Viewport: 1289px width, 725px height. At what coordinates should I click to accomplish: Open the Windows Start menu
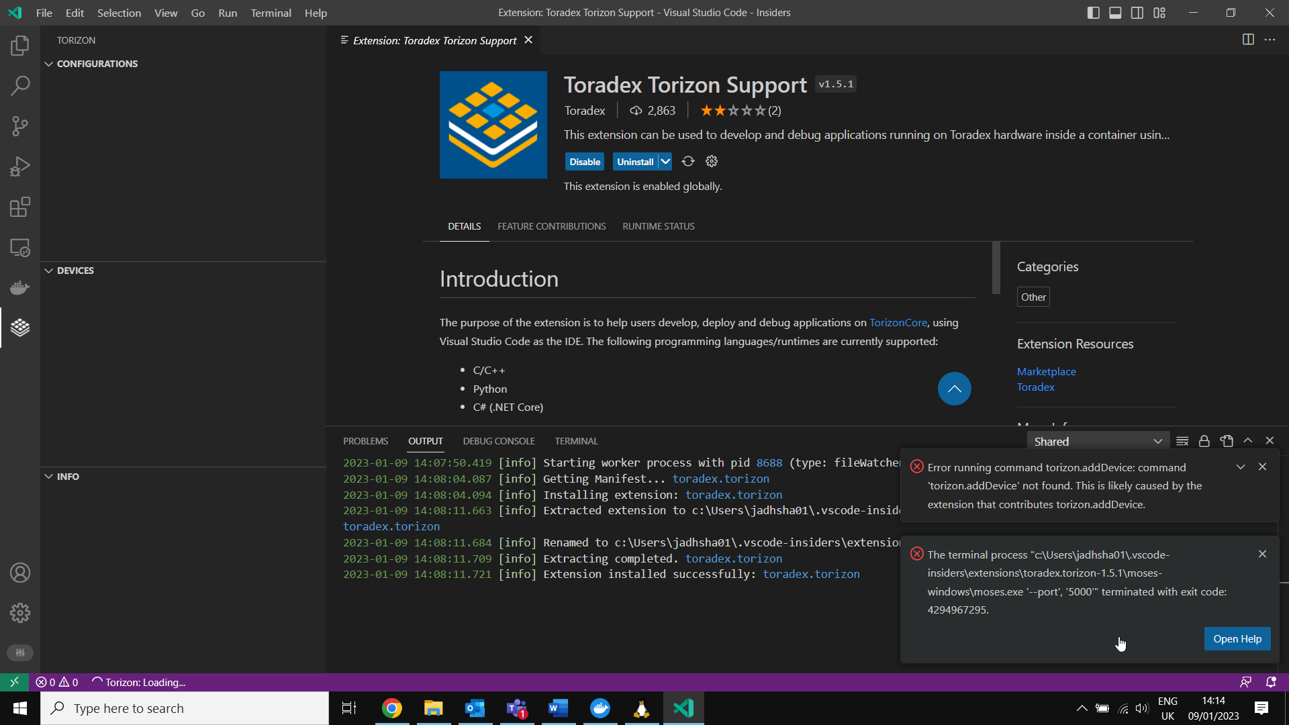(x=20, y=708)
